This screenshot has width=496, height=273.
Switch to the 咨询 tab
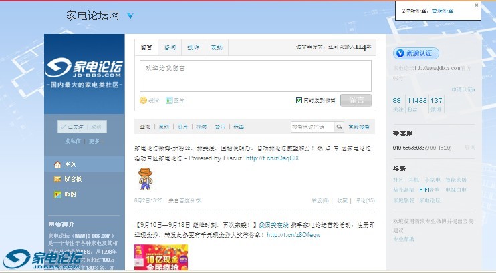pos(170,47)
